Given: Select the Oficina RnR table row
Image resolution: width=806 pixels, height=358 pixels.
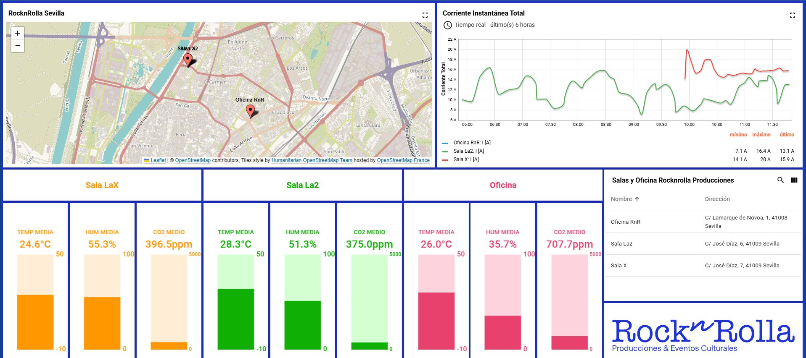Looking at the screenshot, I should click(x=703, y=222).
